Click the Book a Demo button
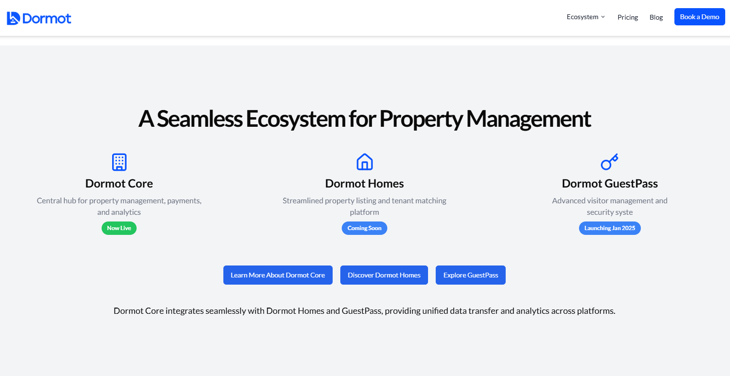Image resolution: width=730 pixels, height=376 pixels. pos(699,17)
